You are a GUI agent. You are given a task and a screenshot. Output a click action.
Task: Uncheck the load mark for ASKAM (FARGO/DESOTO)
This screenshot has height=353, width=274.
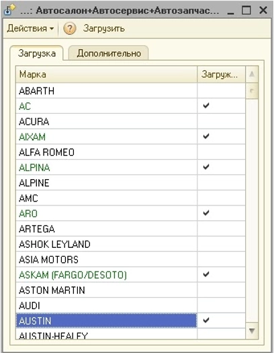coord(206,274)
